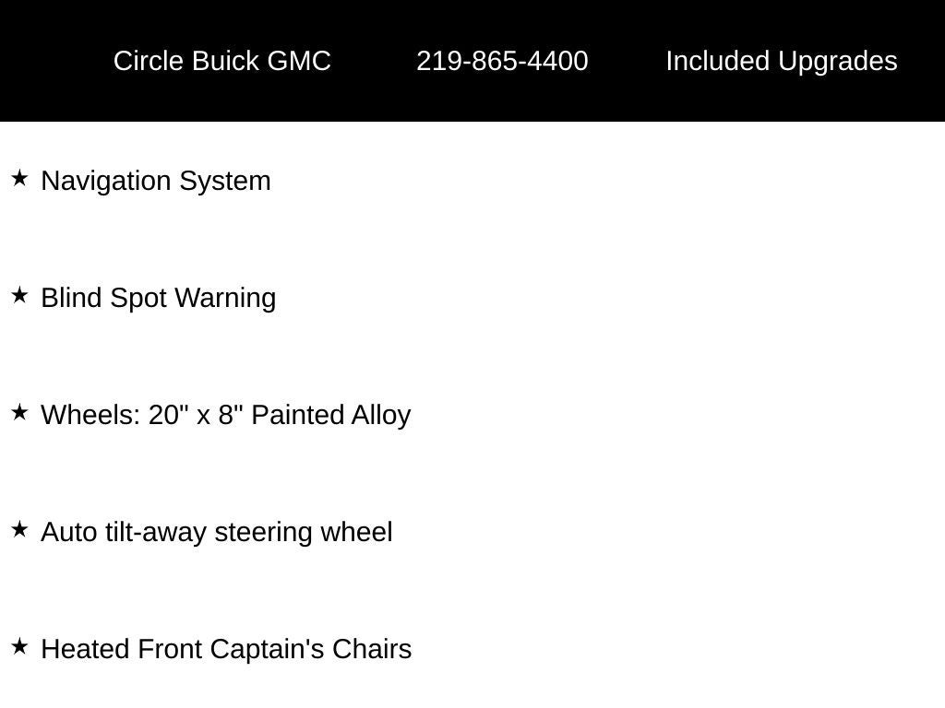Click the word GMC in the header
This screenshot has width=945, height=708.
click(x=299, y=61)
